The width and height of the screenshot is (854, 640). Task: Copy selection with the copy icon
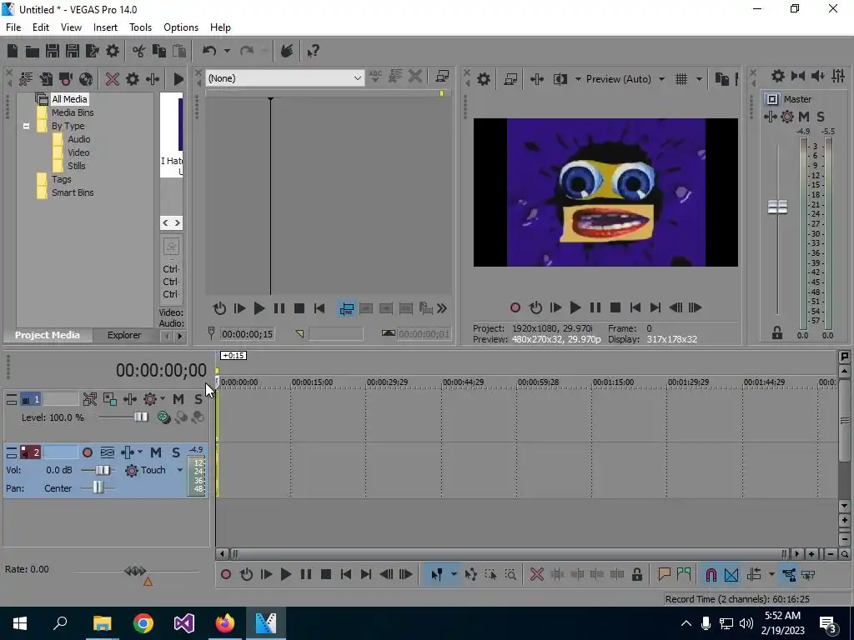tap(159, 51)
